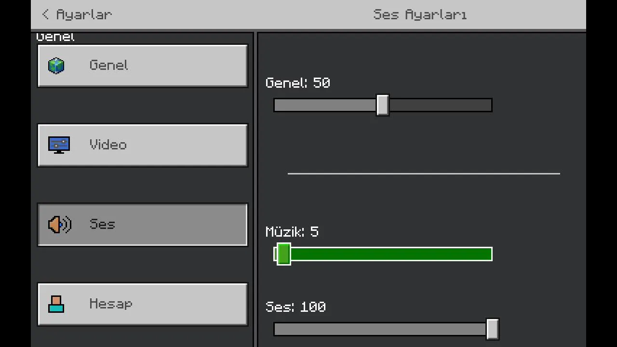617x347 pixels.
Task: Click the Ses Ayarları title
Action: 420,14
